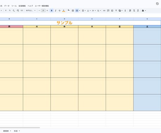Image resolution: width=161 pixels, height=133 pixels.
Task: Expand filter views dropdown arrow
Action: click(122, 10)
